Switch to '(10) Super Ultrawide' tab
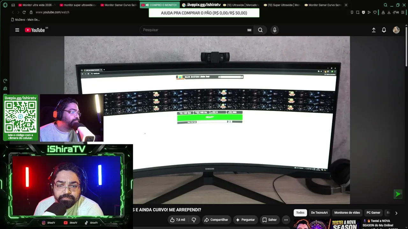This screenshot has width=408, height=229. pyautogui.click(x=282, y=5)
